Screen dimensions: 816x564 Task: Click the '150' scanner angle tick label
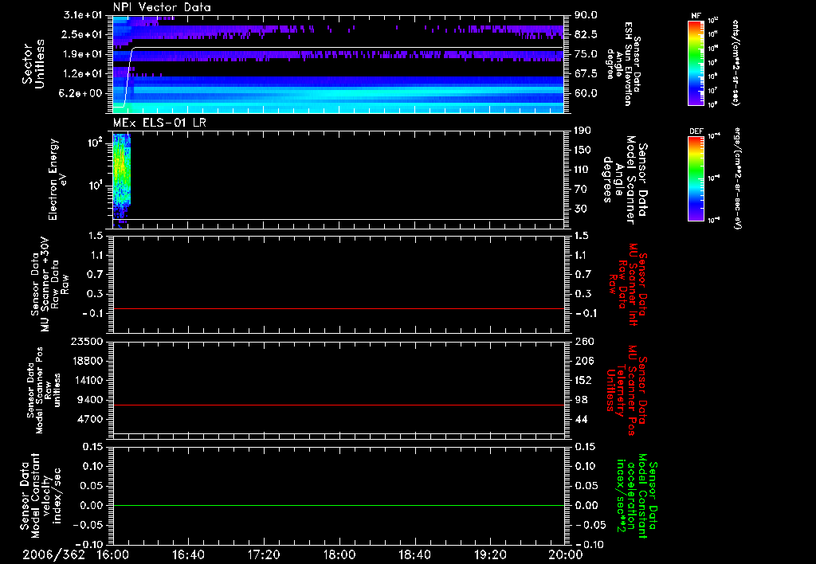[x=583, y=151]
